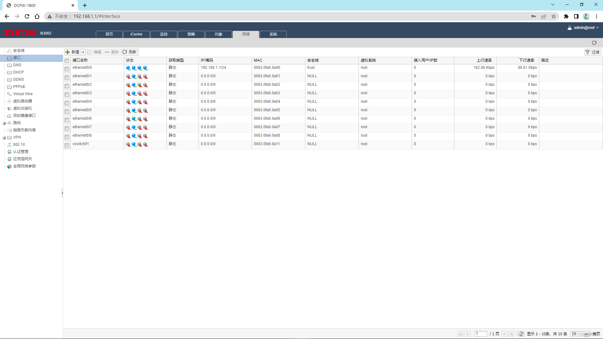The width and height of the screenshot is (603, 339).
Task: Check the ethernet0/3 row checkbox
Action: 67,94
